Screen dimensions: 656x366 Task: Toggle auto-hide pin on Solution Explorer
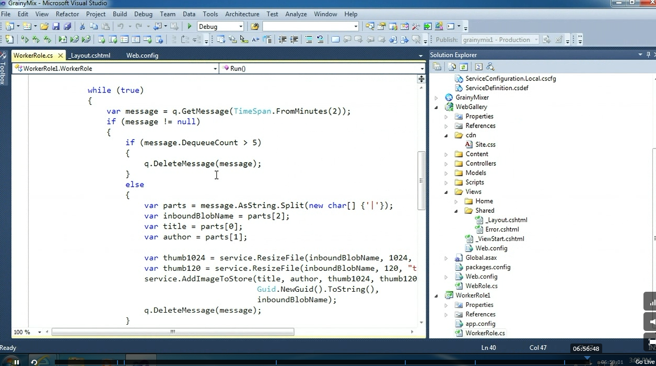tap(649, 55)
